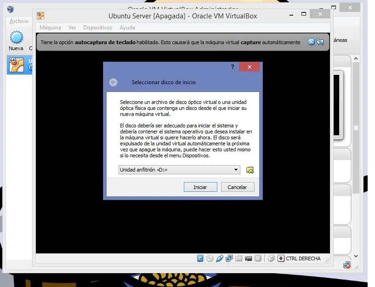Click the CPU virtualization status icon
Viewport: 375px width, 287px height.
click(x=258, y=258)
